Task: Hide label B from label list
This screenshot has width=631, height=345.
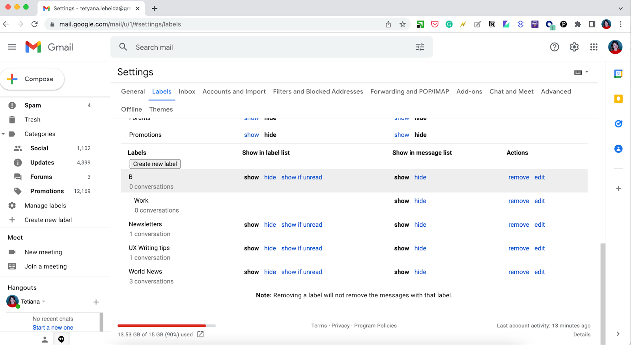Action: [270, 177]
